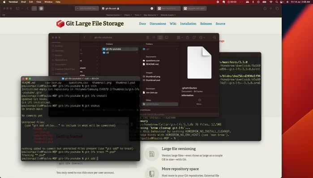The height and width of the screenshot is (178, 313).
Task: Show Safari tab overview
Action: [x=277, y=9]
